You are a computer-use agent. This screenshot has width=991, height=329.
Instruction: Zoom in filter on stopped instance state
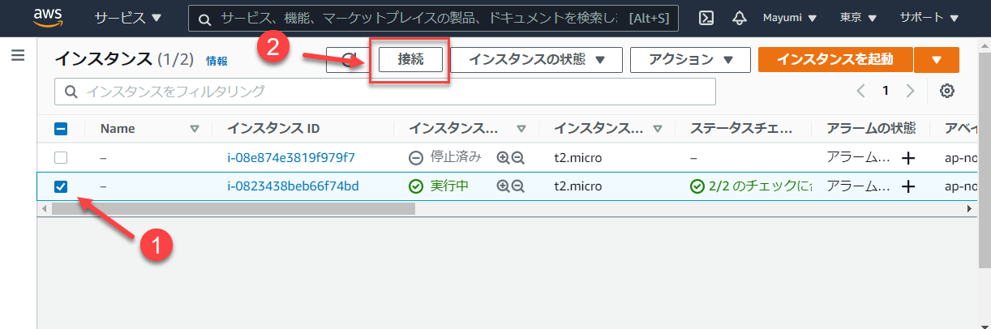[x=503, y=157]
